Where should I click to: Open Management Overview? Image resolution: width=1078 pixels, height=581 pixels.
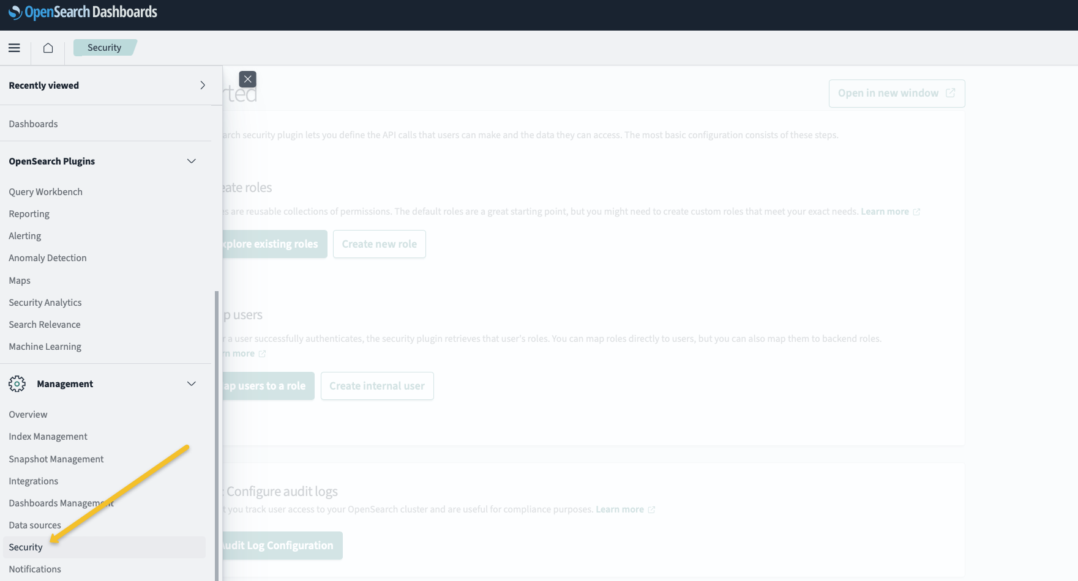click(x=28, y=414)
